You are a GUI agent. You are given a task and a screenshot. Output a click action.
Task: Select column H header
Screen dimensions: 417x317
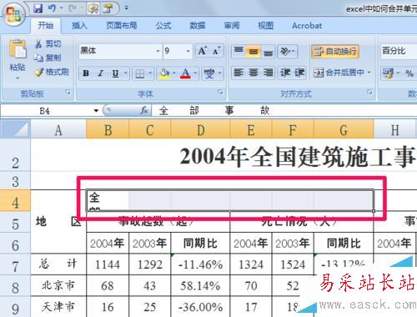coord(394,129)
